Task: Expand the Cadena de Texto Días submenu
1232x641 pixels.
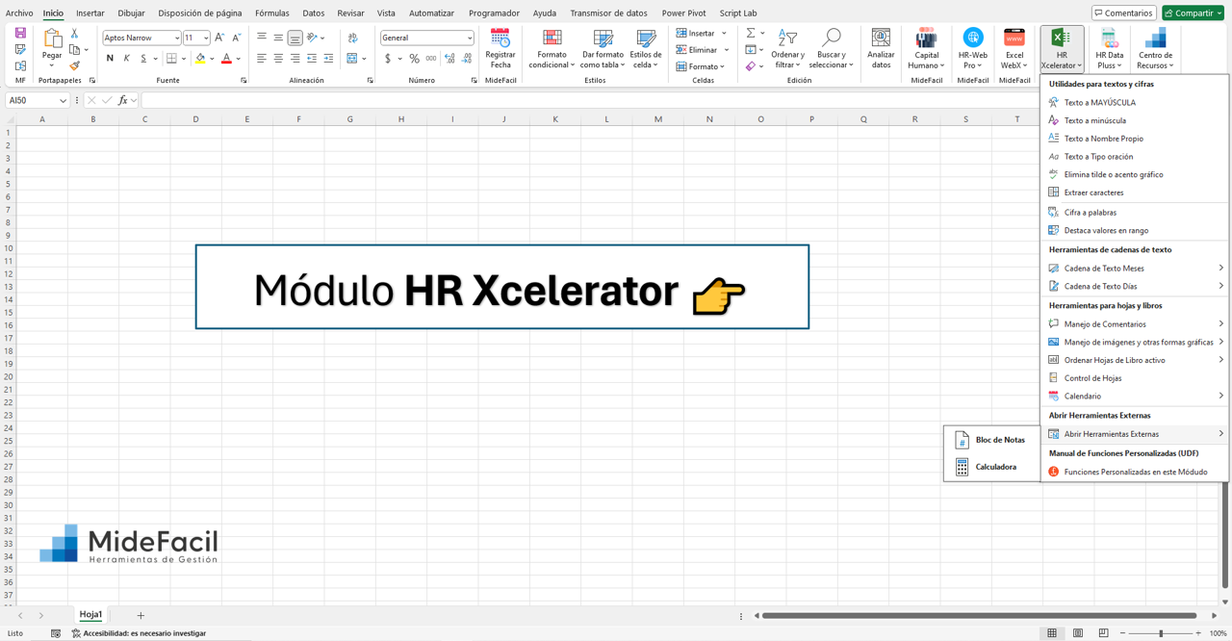Action: click(1221, 286)
